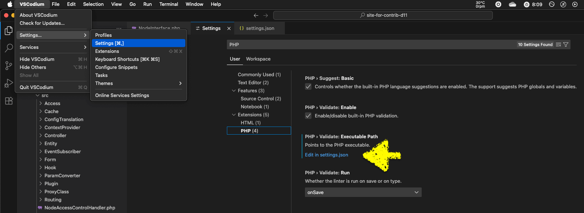This screenshot has height=213, width=584.
Task: Choose Quit VSCodium
Action: click(x=53, y=87)
